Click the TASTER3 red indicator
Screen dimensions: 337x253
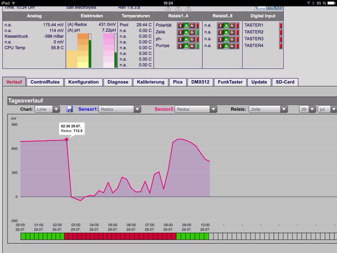pos(281,39)
